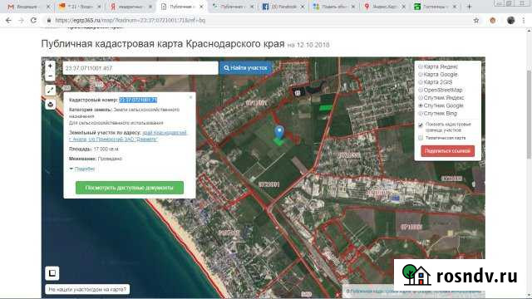Switch to the Yandex search tab
The width and height of the screenshot is (532, 299).
click(131, 7)
